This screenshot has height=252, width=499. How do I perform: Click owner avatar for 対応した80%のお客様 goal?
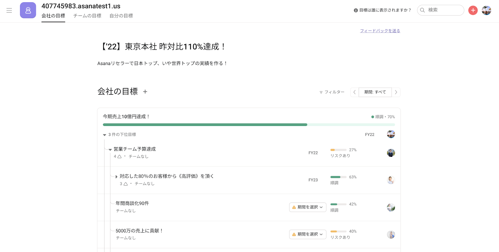(391, 180)
